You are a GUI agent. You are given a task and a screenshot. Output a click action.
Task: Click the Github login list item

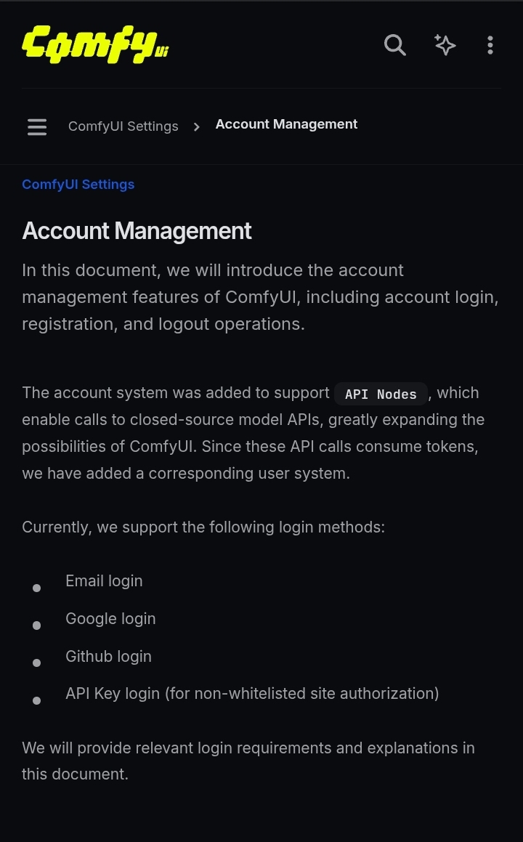click(x=108, y=657)
